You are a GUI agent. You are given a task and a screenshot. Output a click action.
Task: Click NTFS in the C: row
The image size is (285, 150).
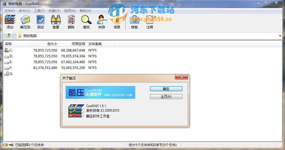[x=92, y=50]
